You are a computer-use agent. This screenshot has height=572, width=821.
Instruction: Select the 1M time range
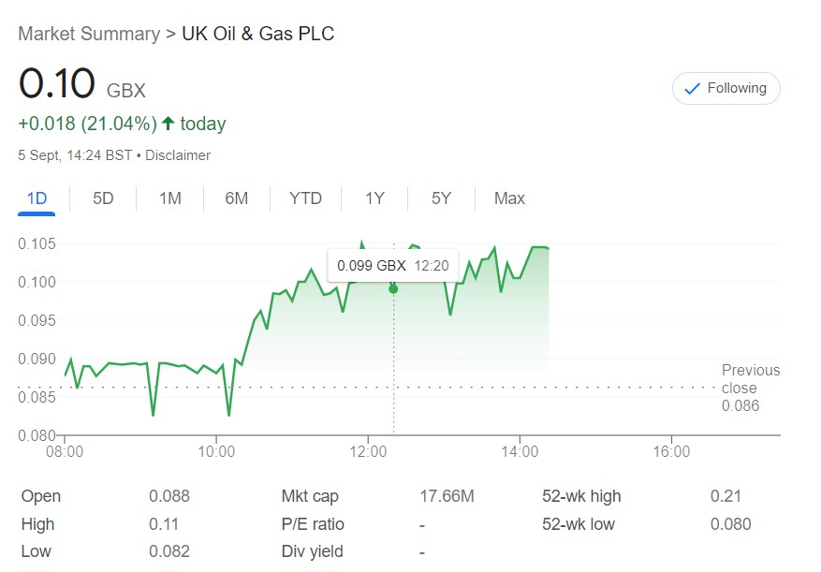170,198
